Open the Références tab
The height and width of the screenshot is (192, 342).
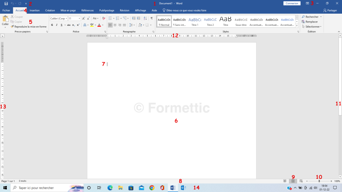[x=87, y=10]
